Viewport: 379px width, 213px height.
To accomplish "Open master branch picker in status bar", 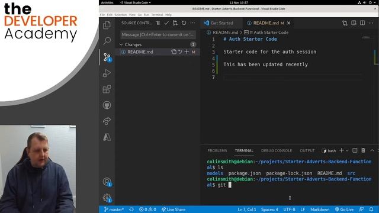I will coord(114,209).
